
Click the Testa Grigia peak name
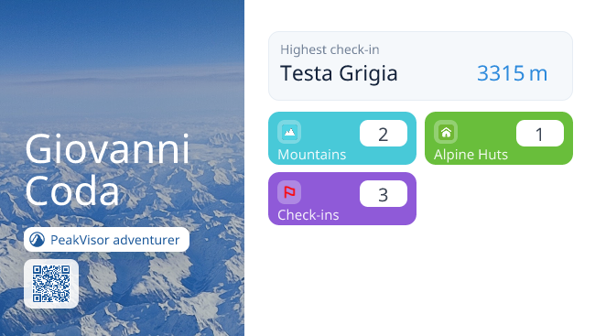[x=339, y=73]
